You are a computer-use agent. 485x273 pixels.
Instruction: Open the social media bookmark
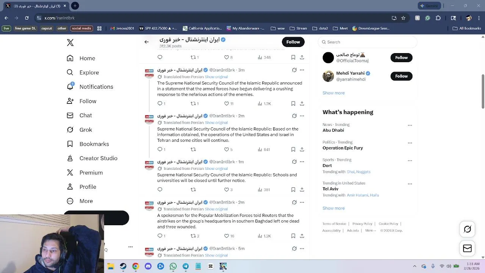pyautogui.click(x=81, y=28)
